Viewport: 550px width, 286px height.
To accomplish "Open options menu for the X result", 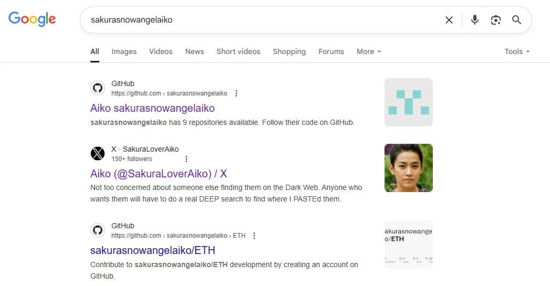I will (x=186, y=159).
